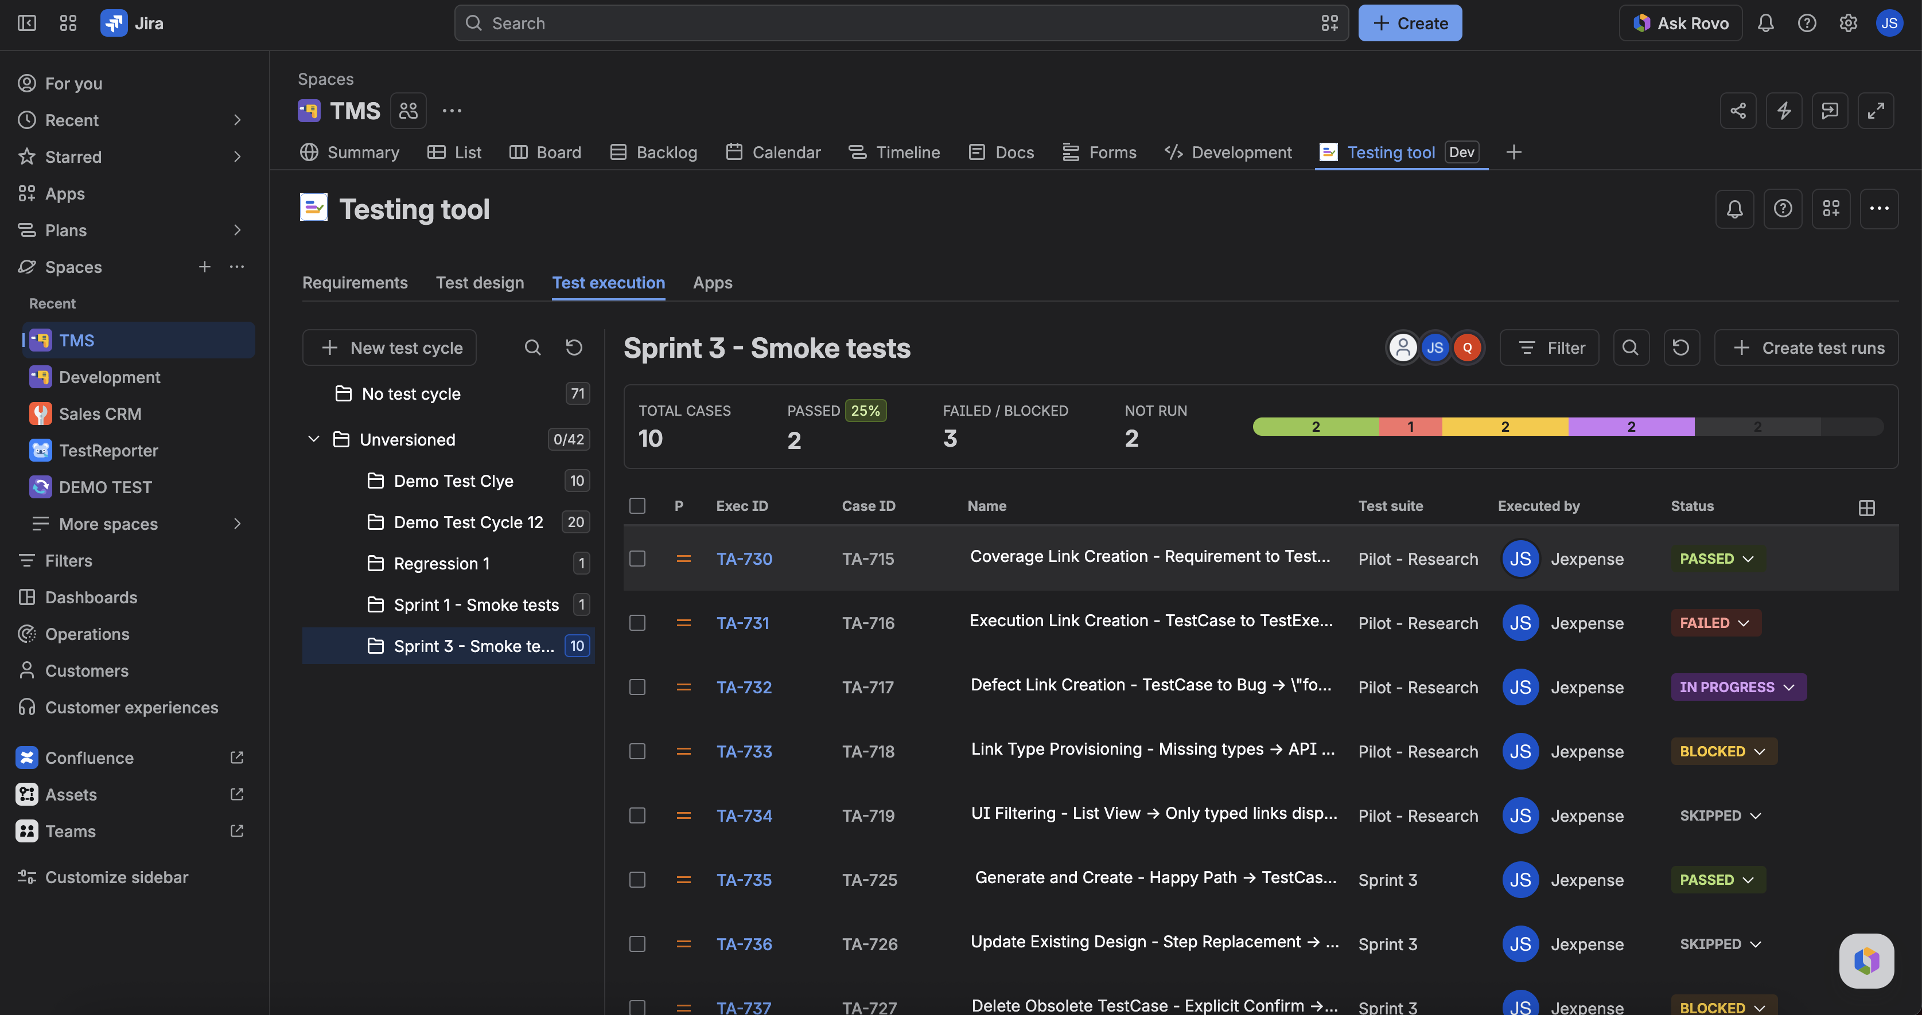
Task: Click the feedback icon beside the lightning bolt
Action: tap(1830, 110)
